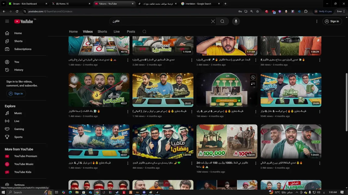The height and width of the screenshot is (195, 348).
Task: Click the Verify it's you profile button
Action: point(323,11)
